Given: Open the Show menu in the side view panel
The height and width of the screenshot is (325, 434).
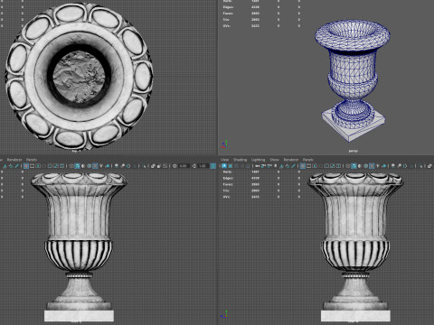Looking at the screenshot, I should click(x=274, y=160).
